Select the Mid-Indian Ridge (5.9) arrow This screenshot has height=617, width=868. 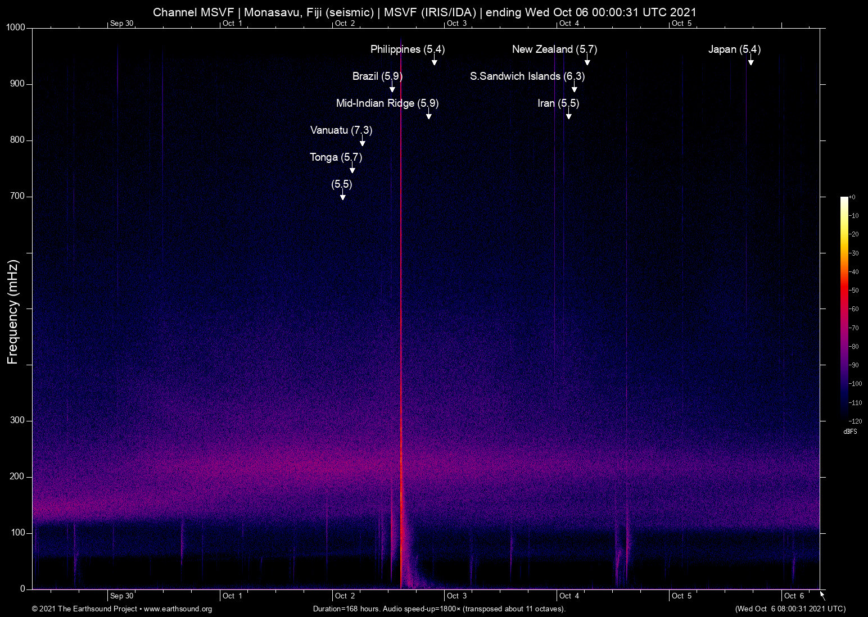click(429, 114)
